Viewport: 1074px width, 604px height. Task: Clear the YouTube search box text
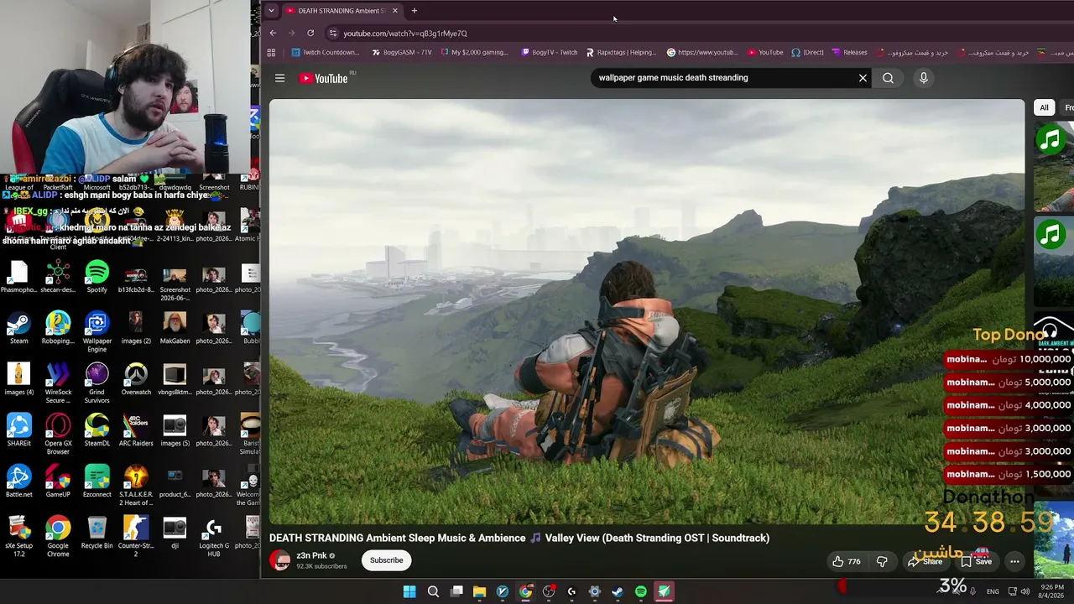click(863, 78)
